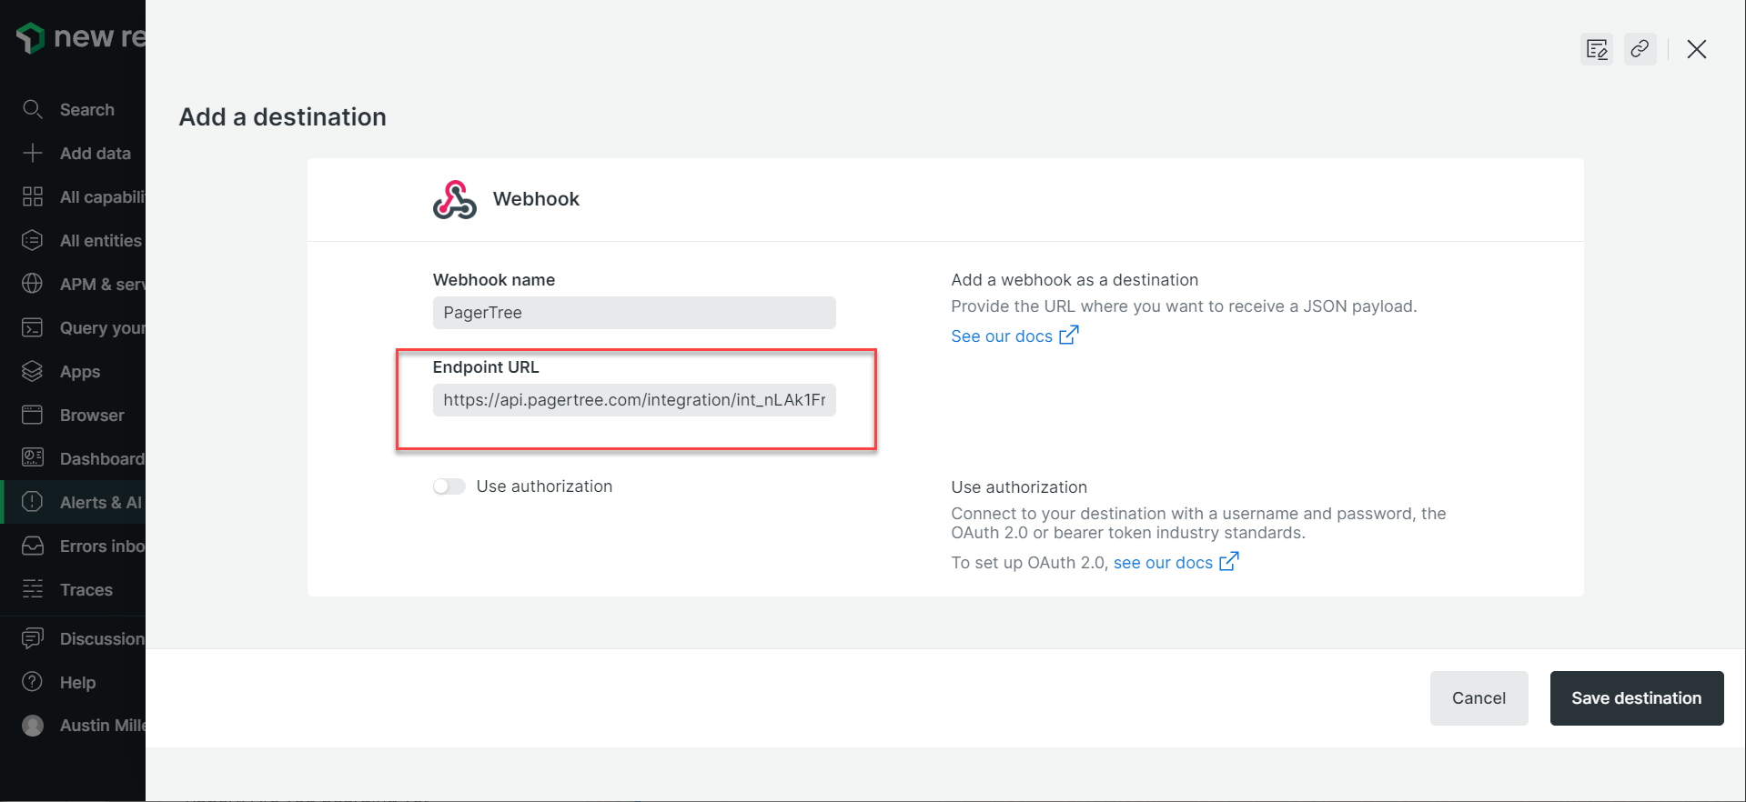Viewport: 1746px width, 802px height.
Task: Click the Dashboards icon in sidebar
Action: pyautogui.click(x=33, y=458)
